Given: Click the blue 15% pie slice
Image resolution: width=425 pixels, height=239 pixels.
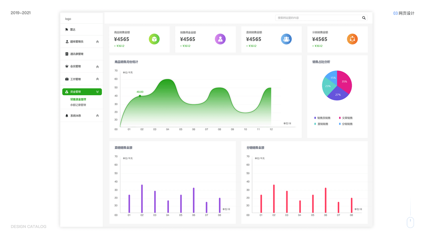Looking at the screenshot, I should [332, 77].
